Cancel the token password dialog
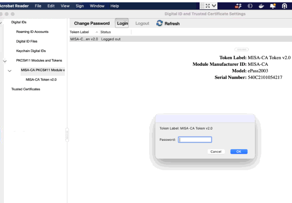 216,152
